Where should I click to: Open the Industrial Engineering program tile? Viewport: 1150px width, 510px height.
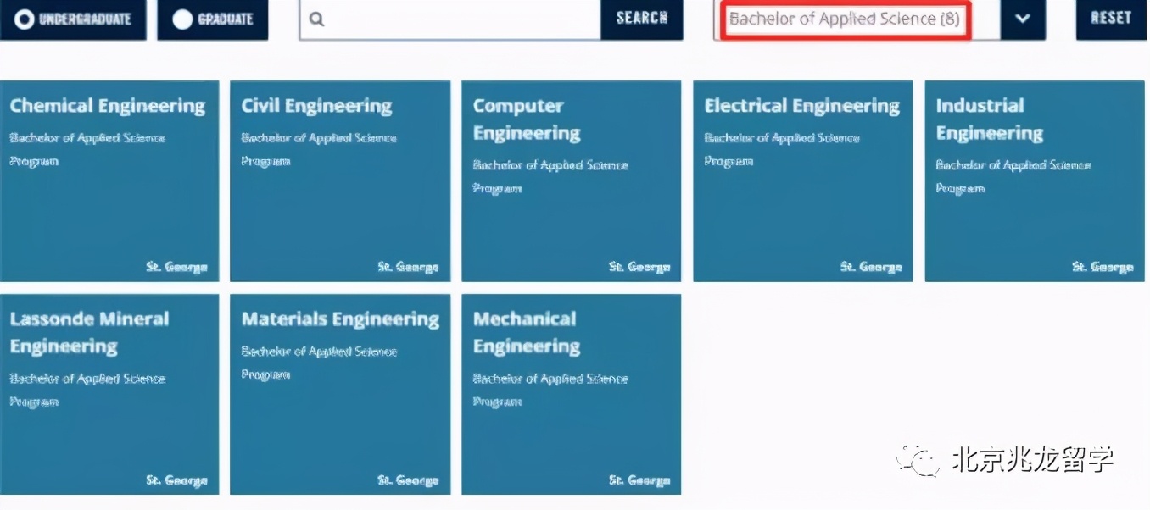pos(1034,180)
